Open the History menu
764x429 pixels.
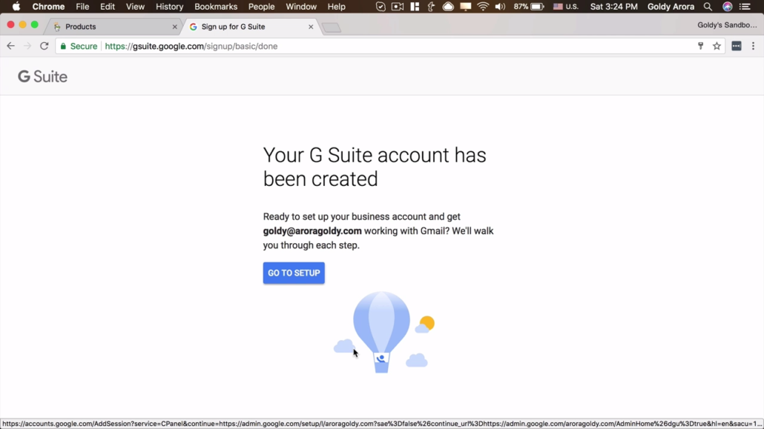tap(169, 7)
